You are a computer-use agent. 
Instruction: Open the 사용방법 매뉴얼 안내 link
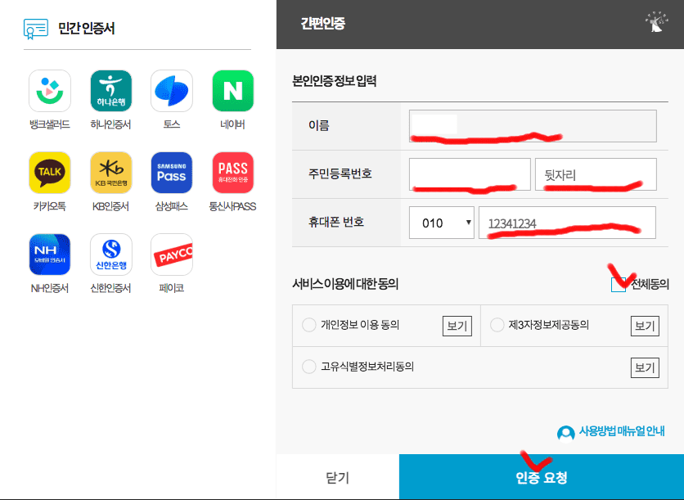[x=622, y=431]
